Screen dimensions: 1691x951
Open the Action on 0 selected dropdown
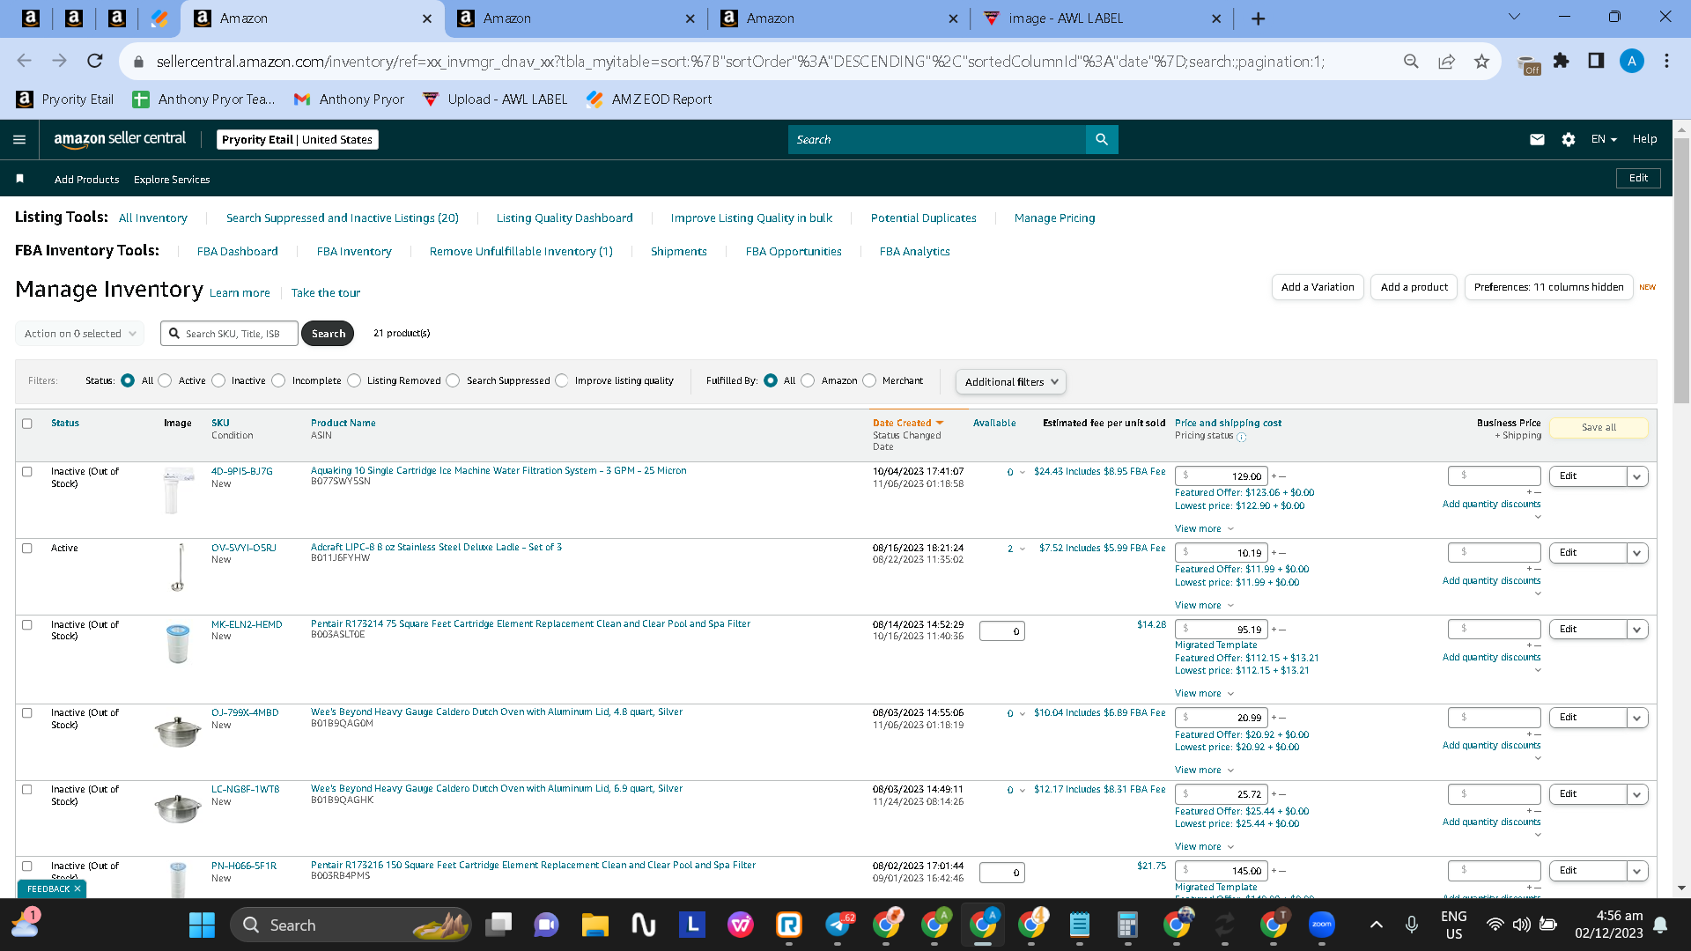[x=79, y=334]
